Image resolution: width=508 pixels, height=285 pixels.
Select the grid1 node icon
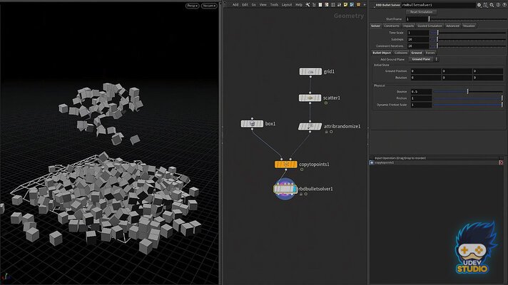[310, 72]
